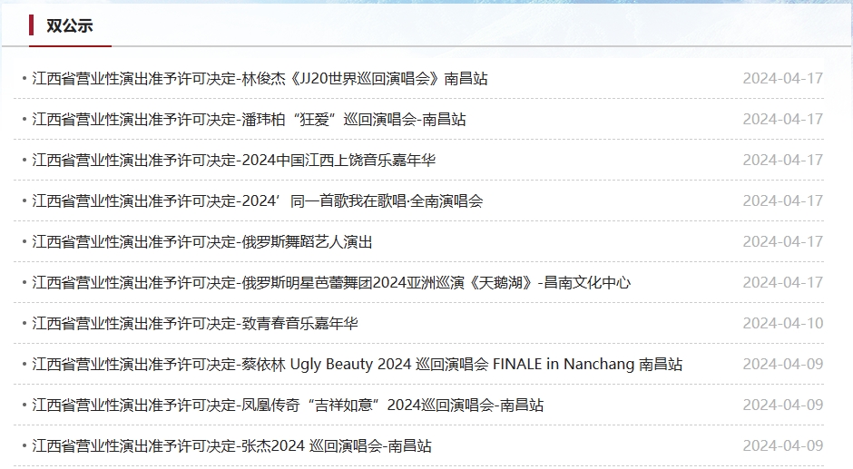Screen dimensions: 853x469
Task: Open 2024中国江西上饶音乐嘉年华 decision link
Action: tap(234, 160)
